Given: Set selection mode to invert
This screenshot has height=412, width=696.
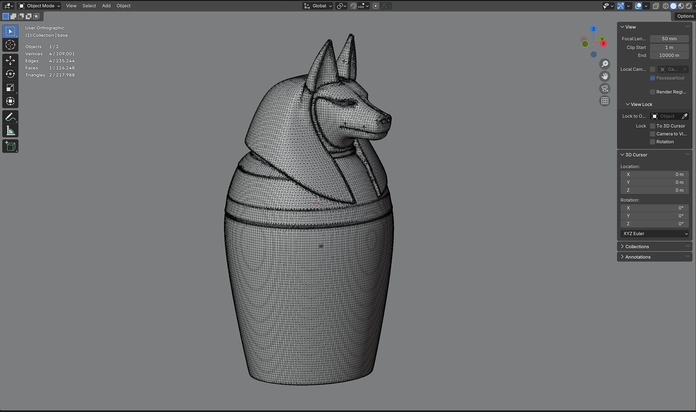Looking at the screenshot, I should coord(28,16).
